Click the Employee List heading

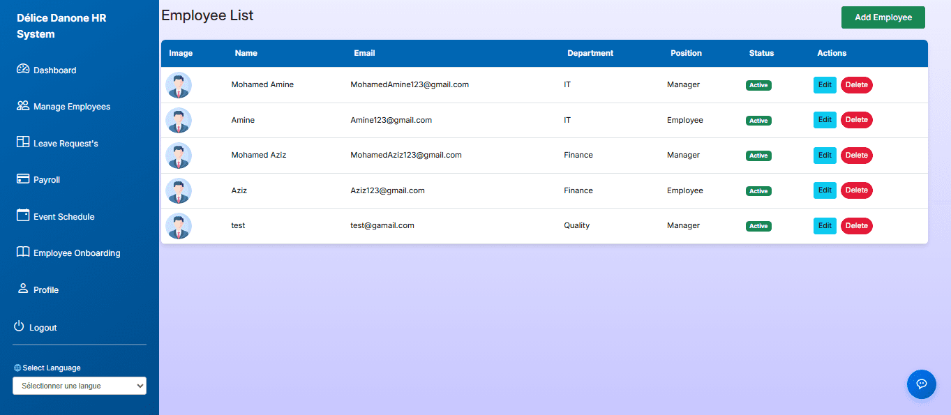(x=207, y=15)
